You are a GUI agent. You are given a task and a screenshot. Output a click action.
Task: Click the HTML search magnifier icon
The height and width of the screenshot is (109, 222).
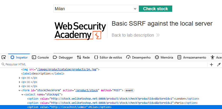(3, 65)
